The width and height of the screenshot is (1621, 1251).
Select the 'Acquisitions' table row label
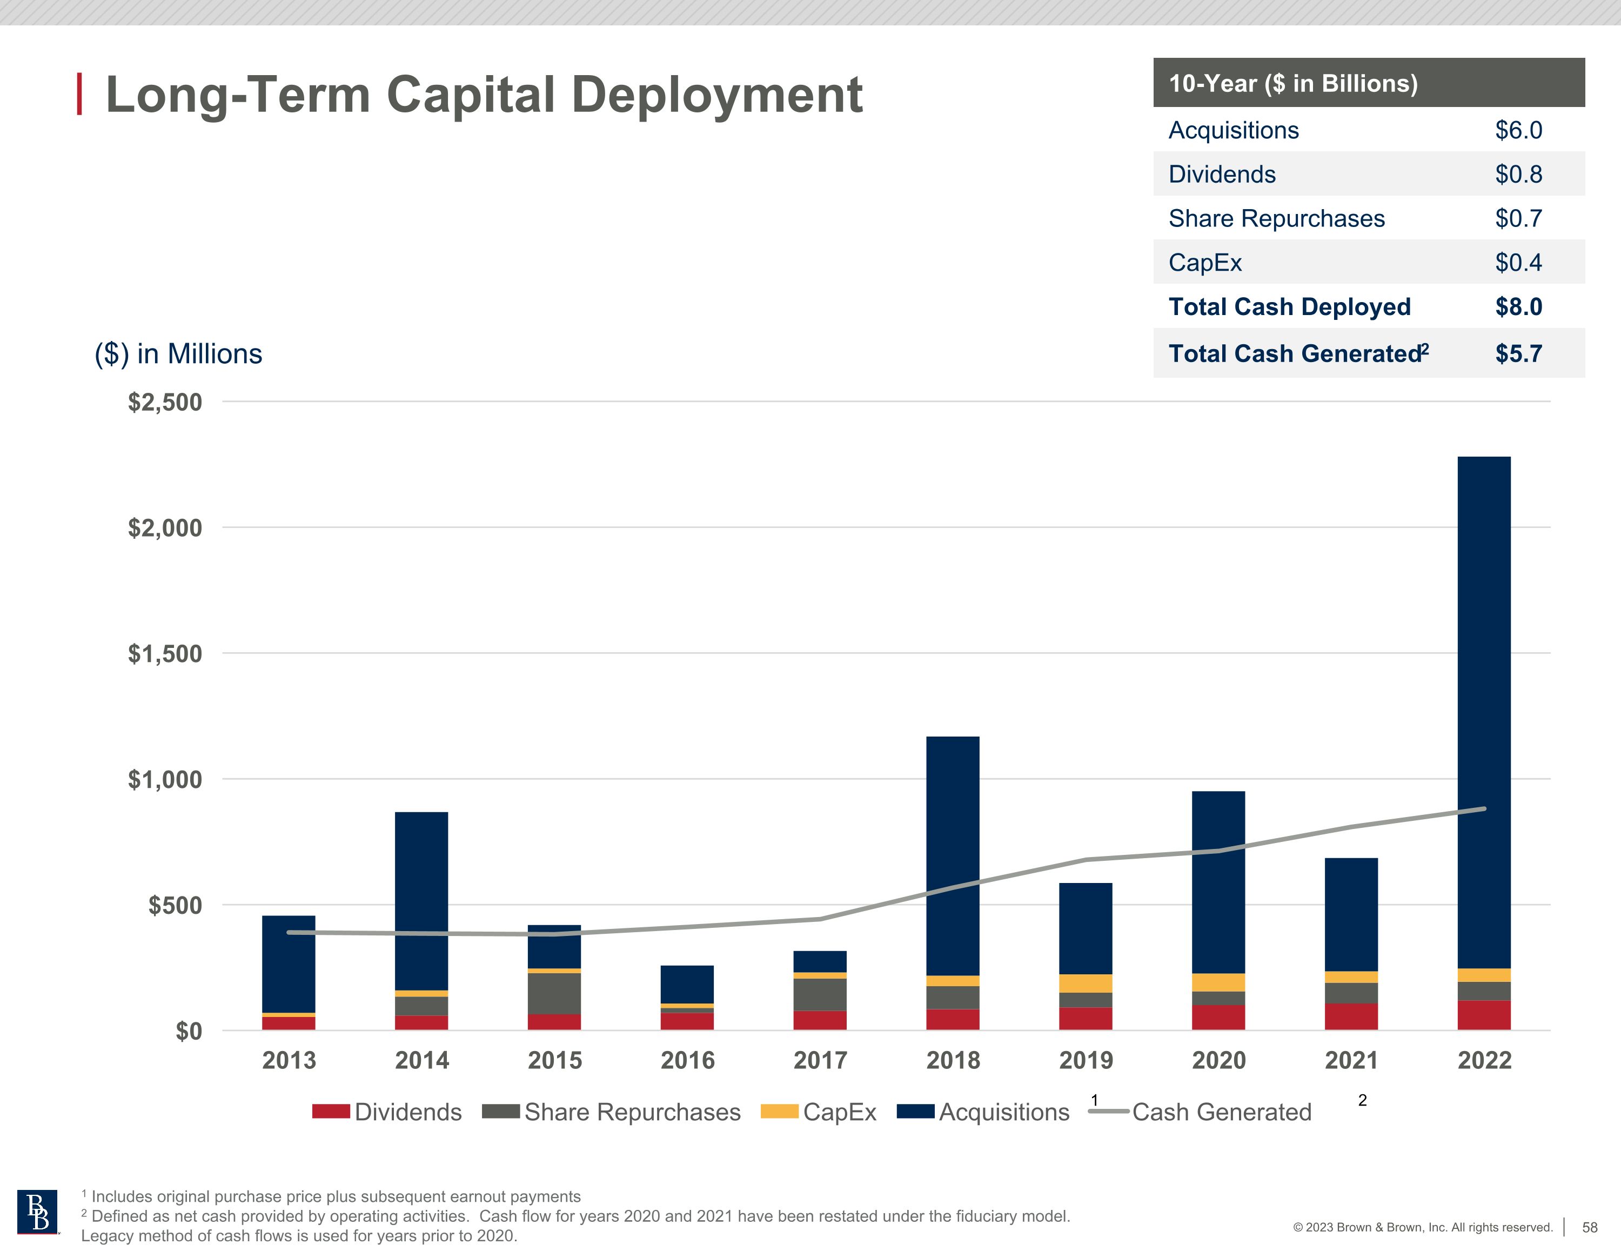(1234, 130)
